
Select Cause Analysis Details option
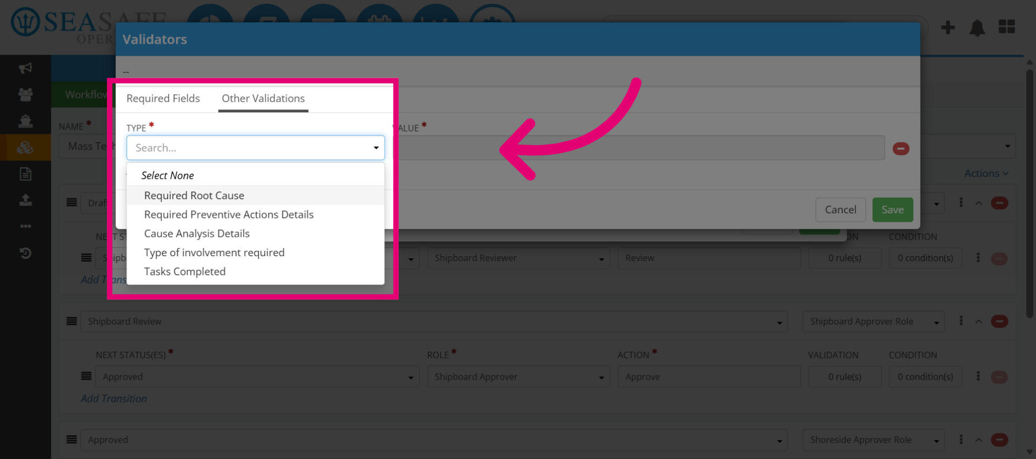(x=255, y=234)
